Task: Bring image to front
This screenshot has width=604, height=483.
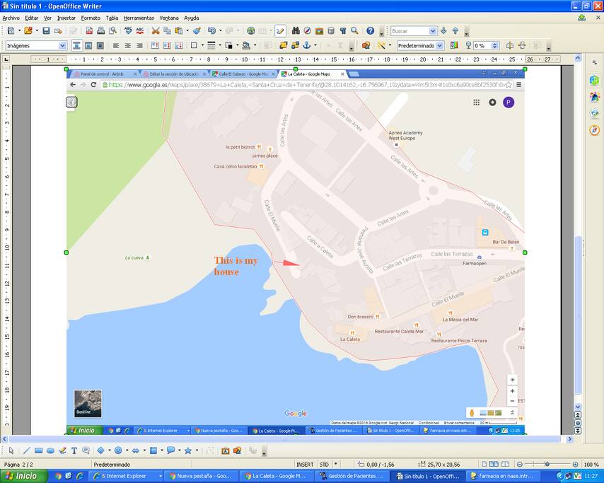Action: [283, 45]
